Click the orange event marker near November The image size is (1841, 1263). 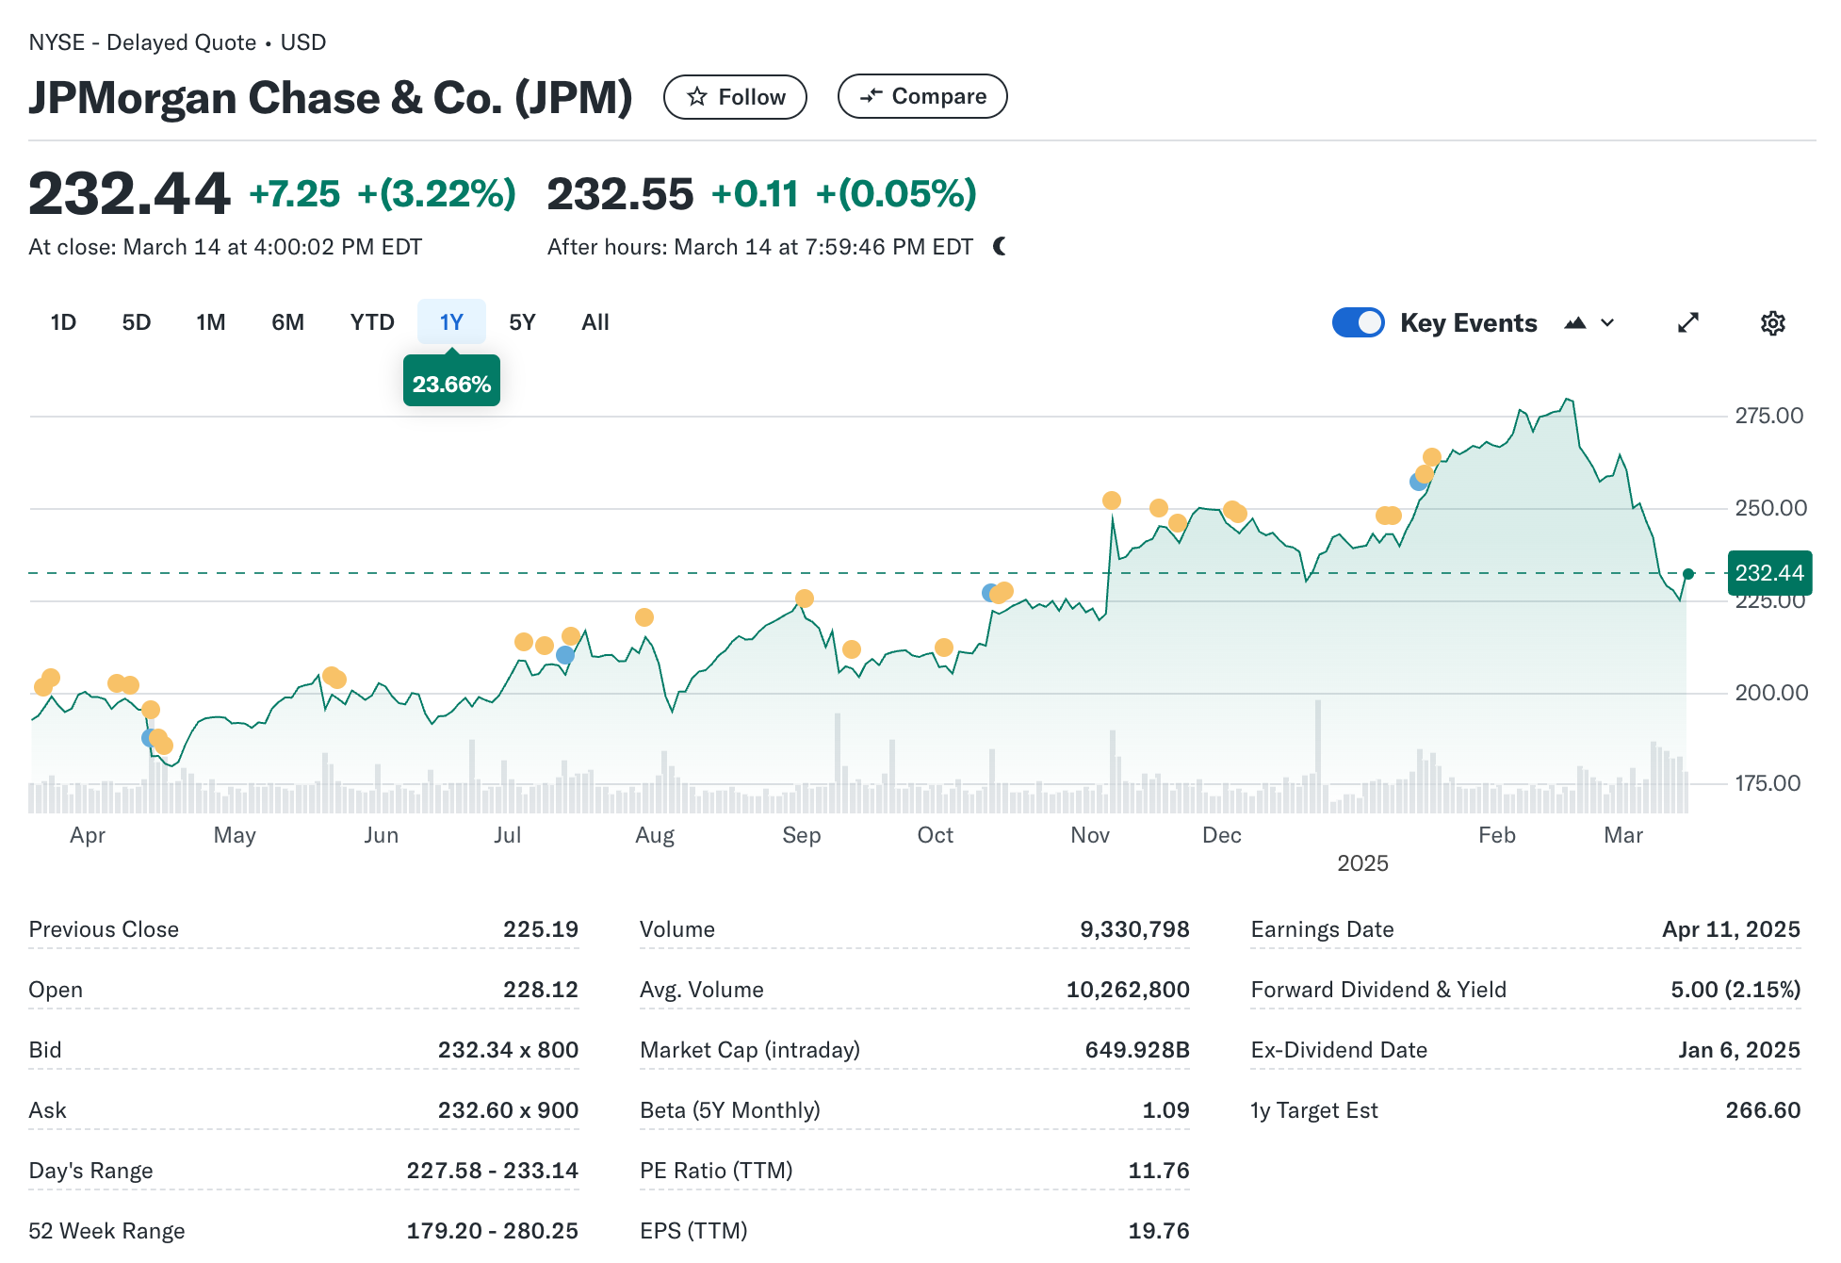(x=1112, y=500)
